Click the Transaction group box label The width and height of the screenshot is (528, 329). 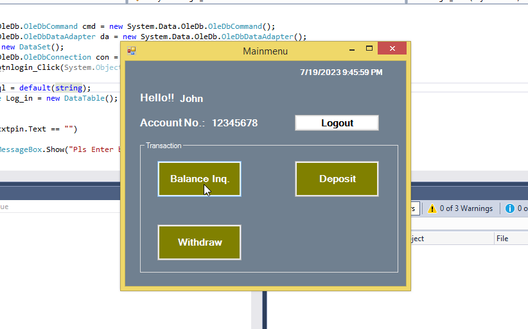tap(163, 146)
